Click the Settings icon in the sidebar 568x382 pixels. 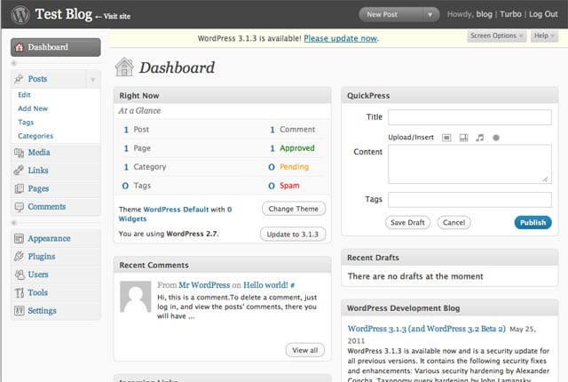20,311
